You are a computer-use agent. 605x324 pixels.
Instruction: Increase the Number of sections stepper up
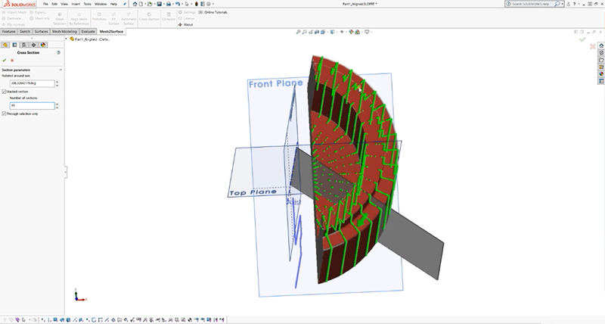(57, 104)
